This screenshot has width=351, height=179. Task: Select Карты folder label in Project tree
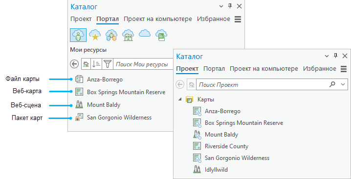[205, 99]
